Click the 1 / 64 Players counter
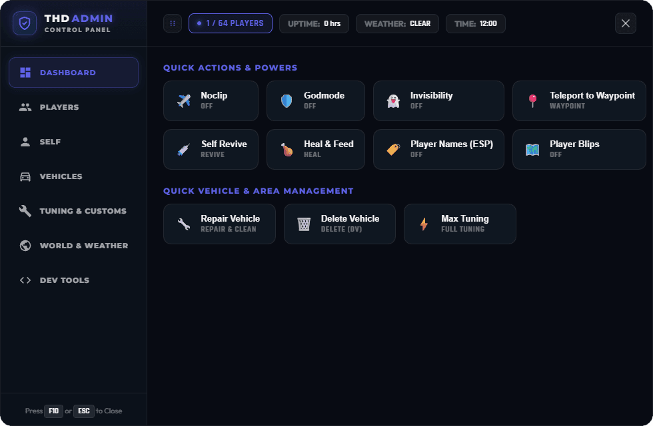 click(231, 23)
